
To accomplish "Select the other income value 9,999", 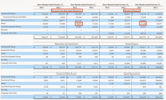I will tap(79, 87).
